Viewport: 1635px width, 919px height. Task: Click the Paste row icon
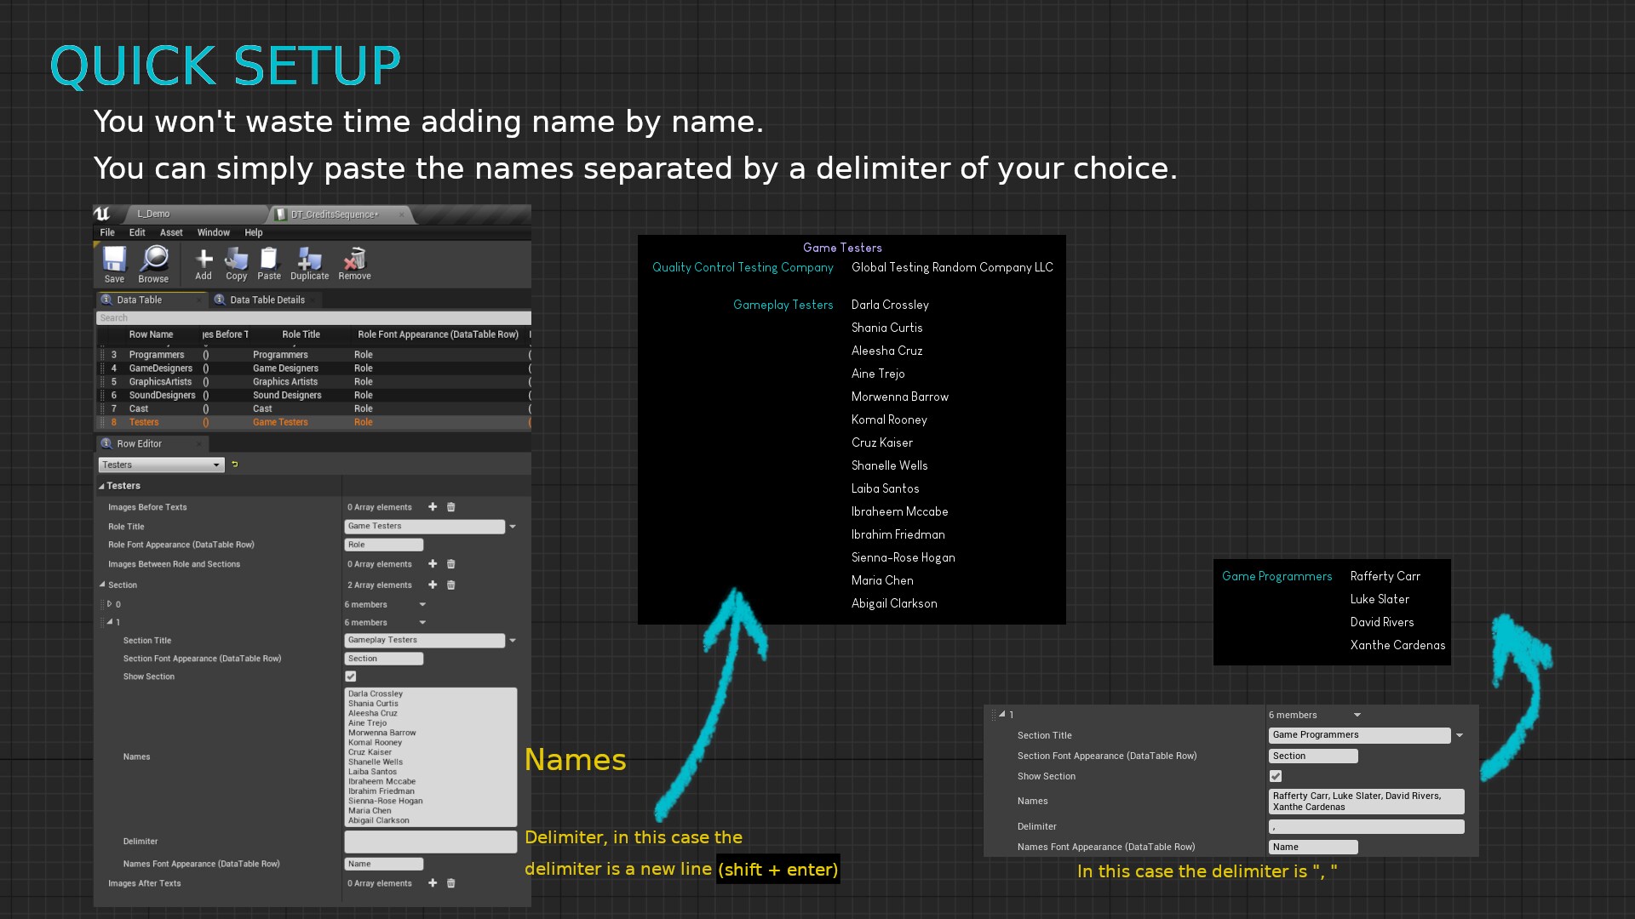pyautogui.click(x=269, y=259)
